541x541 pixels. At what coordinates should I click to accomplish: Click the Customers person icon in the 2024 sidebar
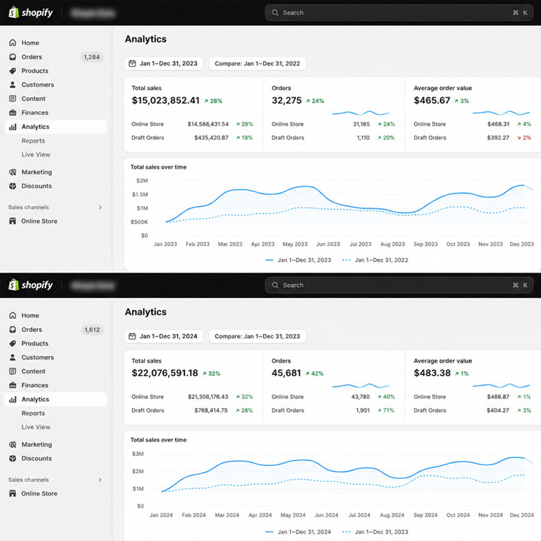(x=13, y=358)
